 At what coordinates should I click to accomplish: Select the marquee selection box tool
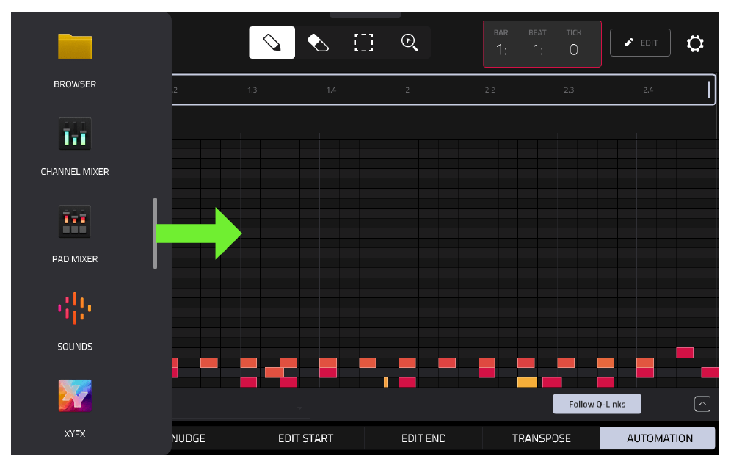tap(363, 43)
